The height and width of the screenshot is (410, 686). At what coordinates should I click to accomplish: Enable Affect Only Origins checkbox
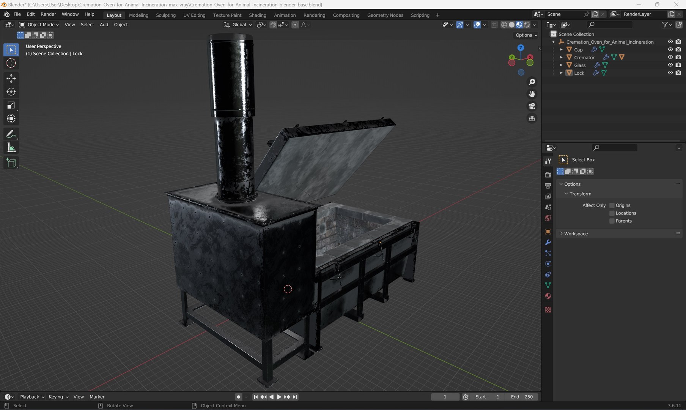[612, 205]
